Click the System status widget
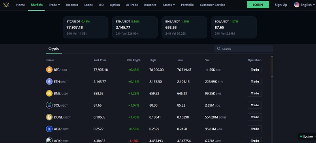This screenshot has height=143, width=316. point(307,137)
